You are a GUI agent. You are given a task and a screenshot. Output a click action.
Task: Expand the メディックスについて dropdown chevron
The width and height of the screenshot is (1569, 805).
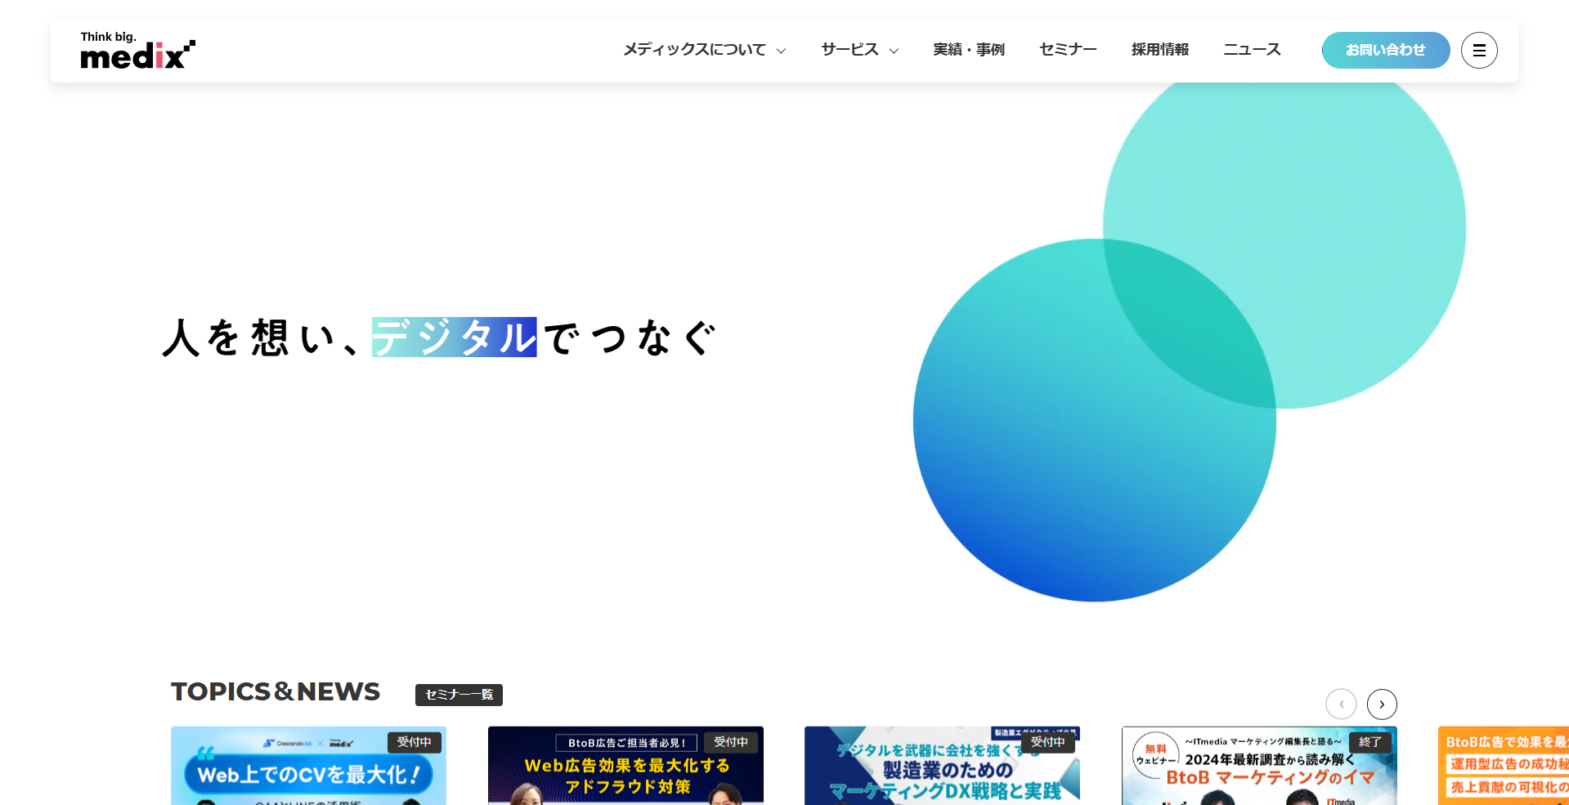click(x=781, y=51)
